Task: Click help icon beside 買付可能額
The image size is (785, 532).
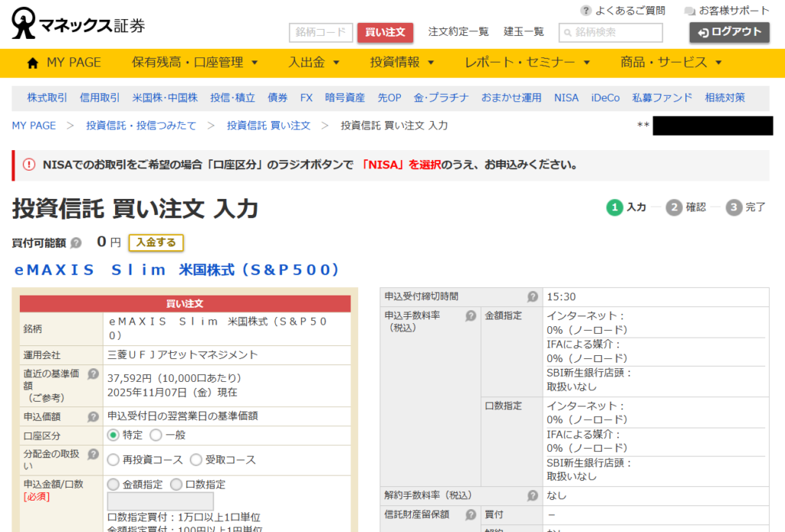Action: 76,243
